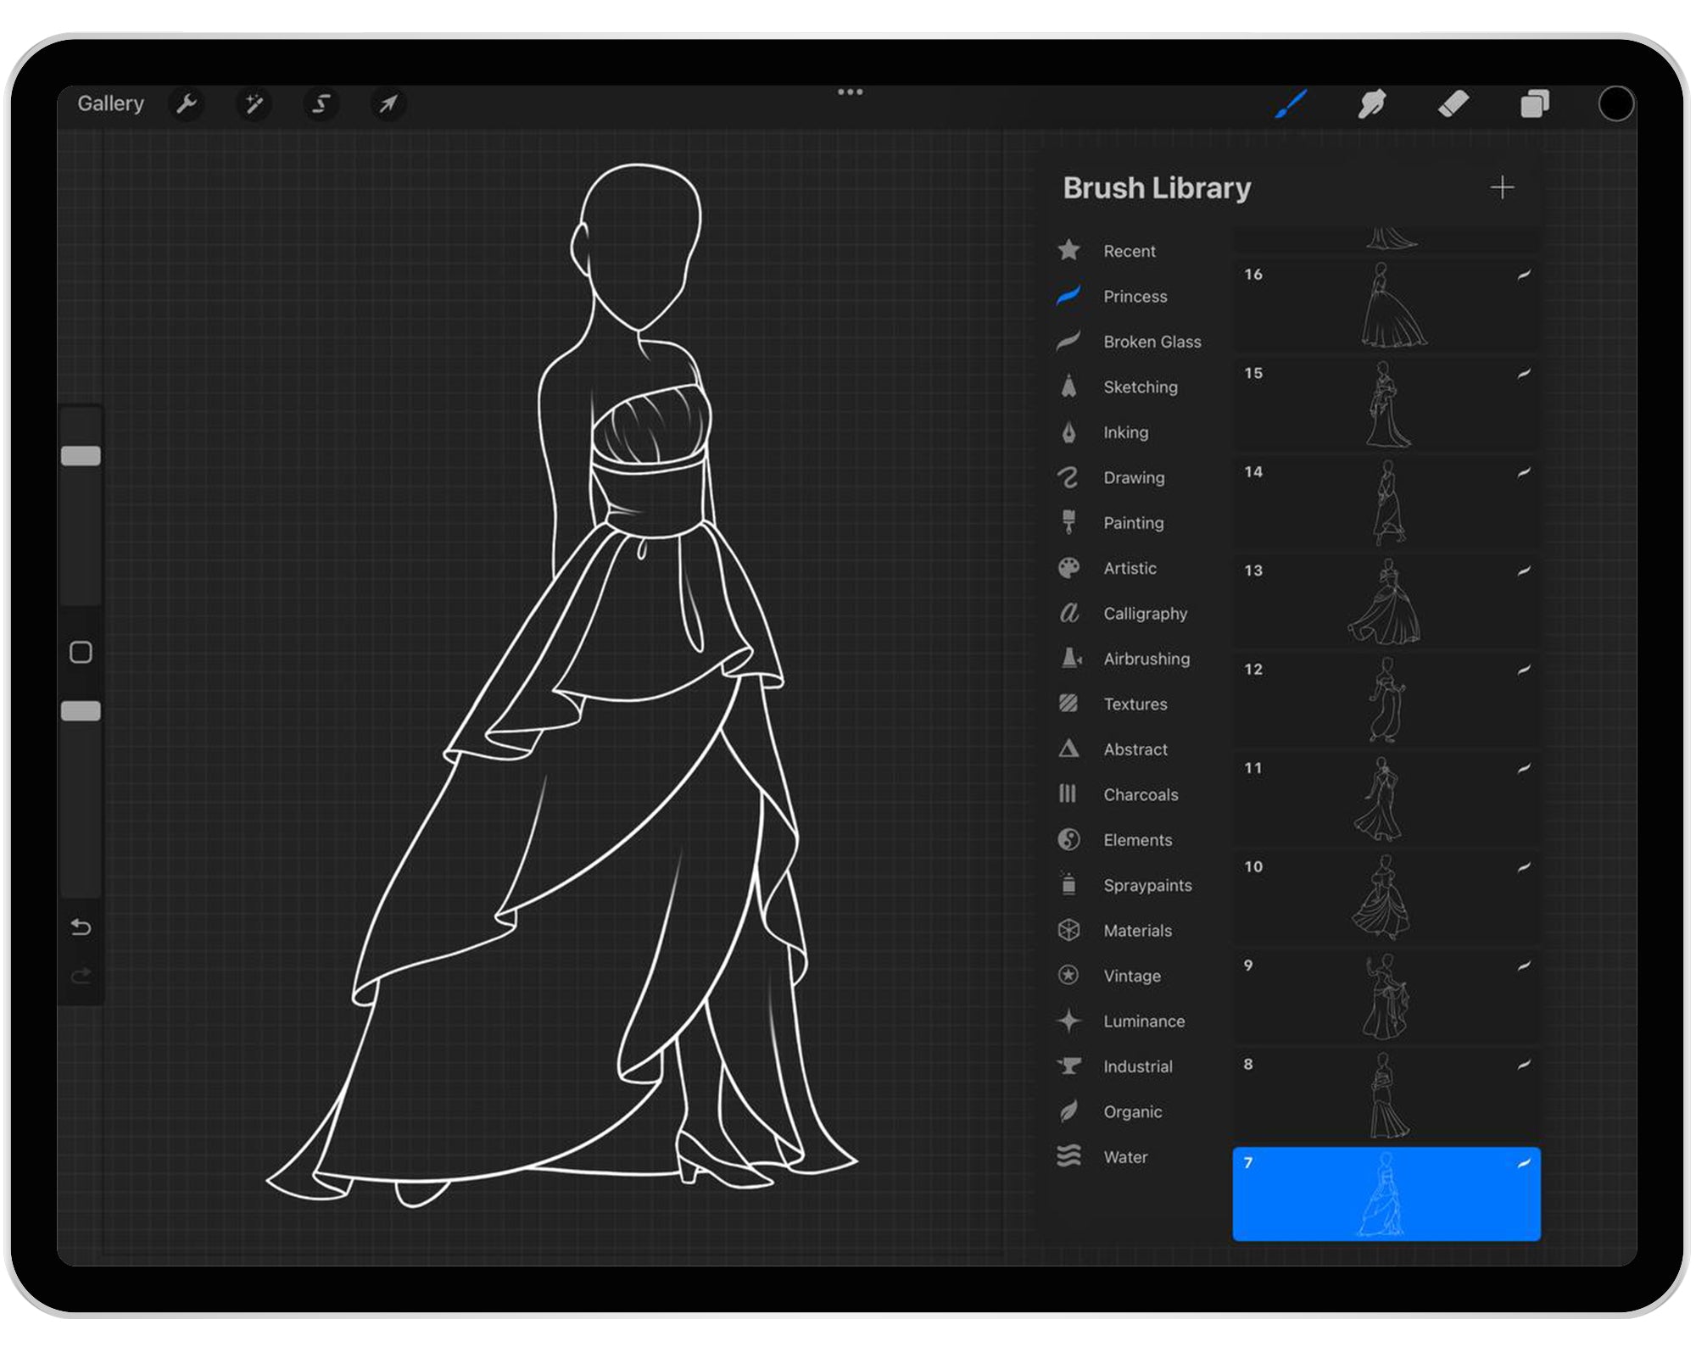Tap the undo arrow
The width and height of the screenshot is (1696, 1347).
coord(81,928)
